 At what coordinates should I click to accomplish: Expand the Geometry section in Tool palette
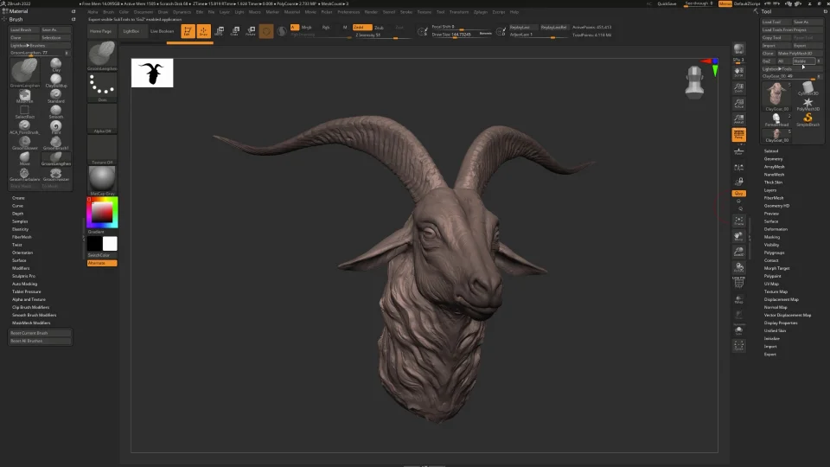point(773,158)
